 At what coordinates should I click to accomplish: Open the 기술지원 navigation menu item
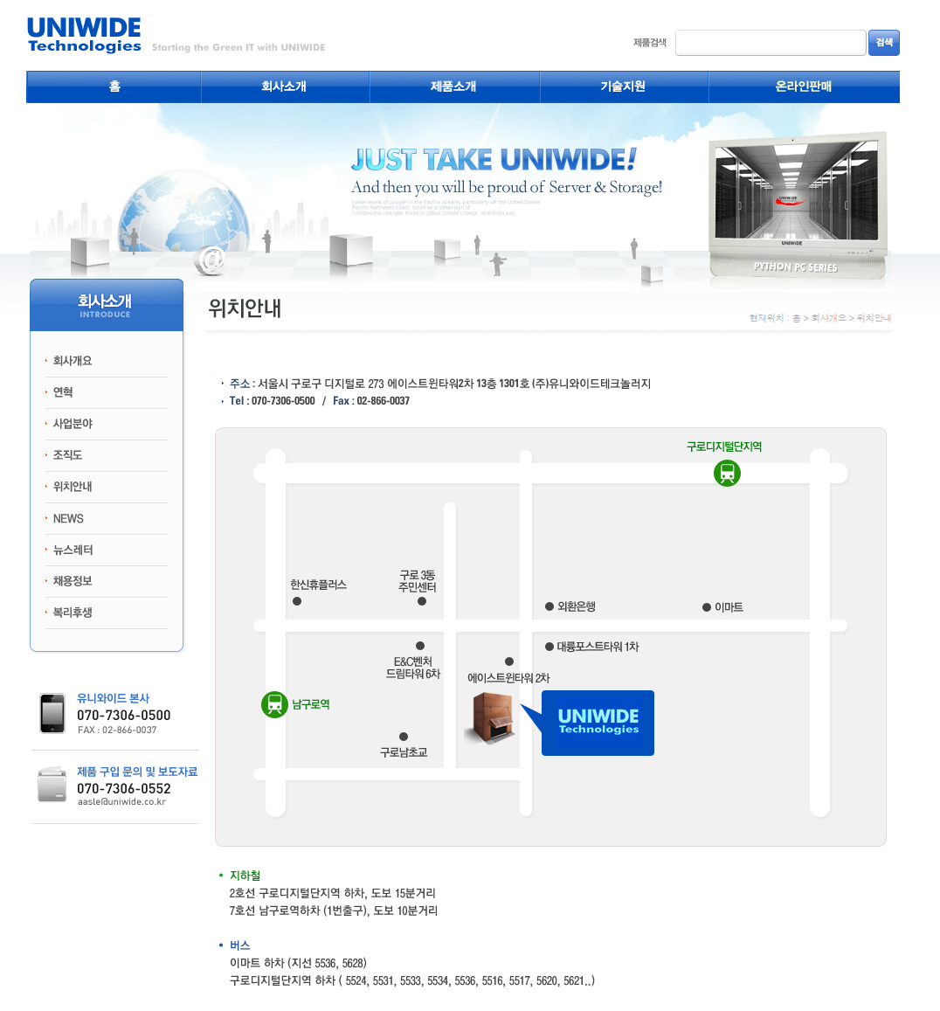coord(623,87)
